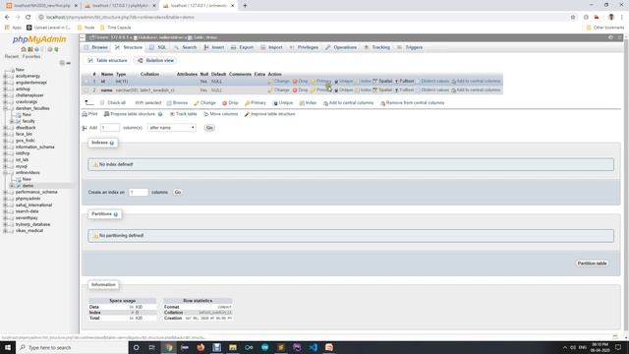This screenshot has width=629, height=354.
Task: Expand the mysql database node
Action: point(5,166)
